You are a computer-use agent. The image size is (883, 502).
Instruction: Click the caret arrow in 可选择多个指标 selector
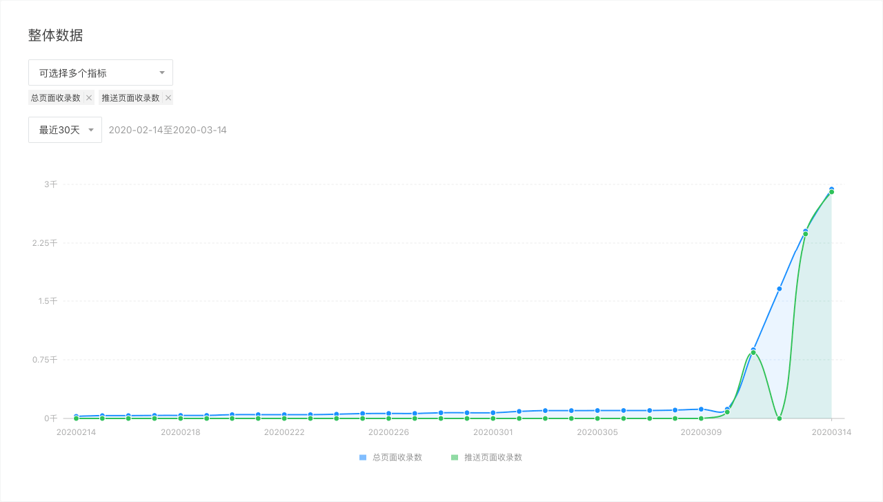(x=161, y=73)
